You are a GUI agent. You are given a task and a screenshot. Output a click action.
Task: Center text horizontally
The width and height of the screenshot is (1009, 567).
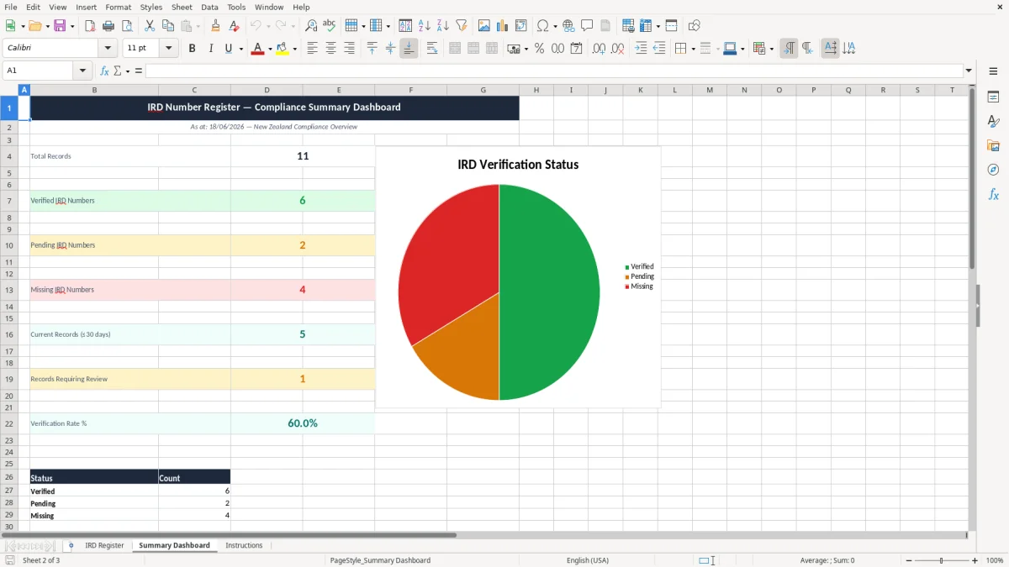[x=331, y=49]
